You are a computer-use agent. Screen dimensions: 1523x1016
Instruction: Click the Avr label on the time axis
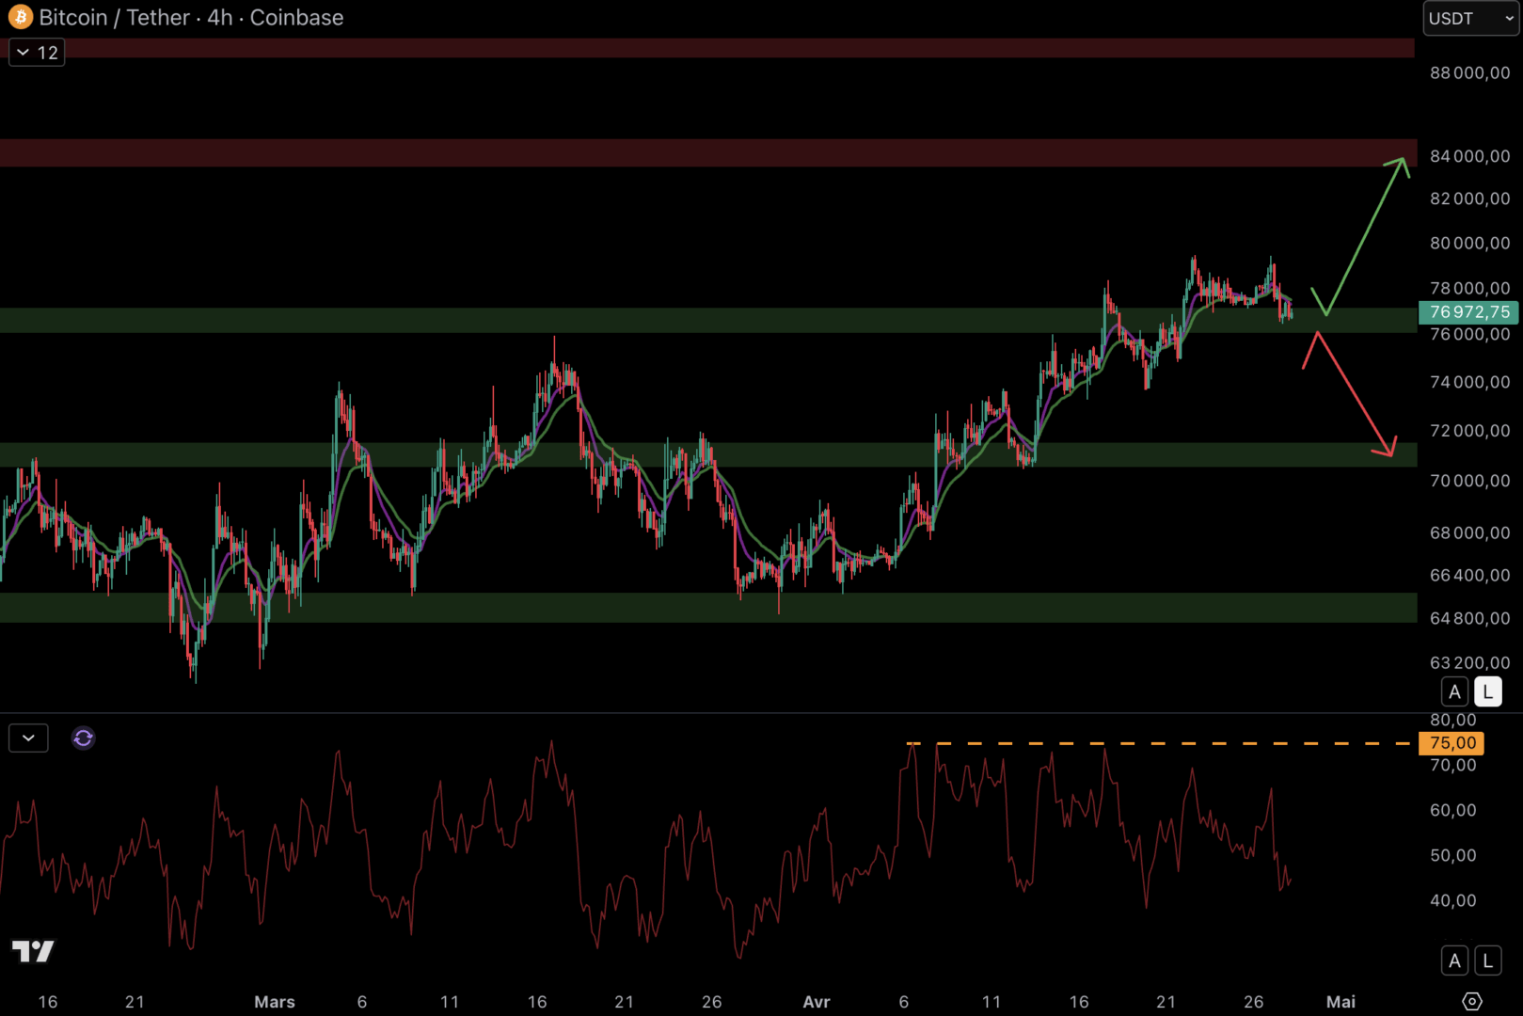816,1002
